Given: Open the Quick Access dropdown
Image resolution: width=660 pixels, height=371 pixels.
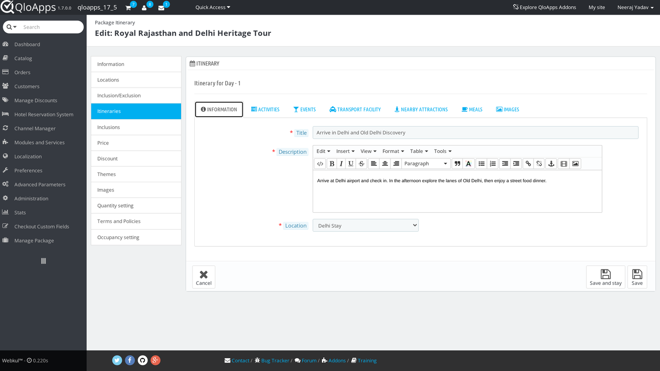Looking at the screenshot, I should 213,7.
